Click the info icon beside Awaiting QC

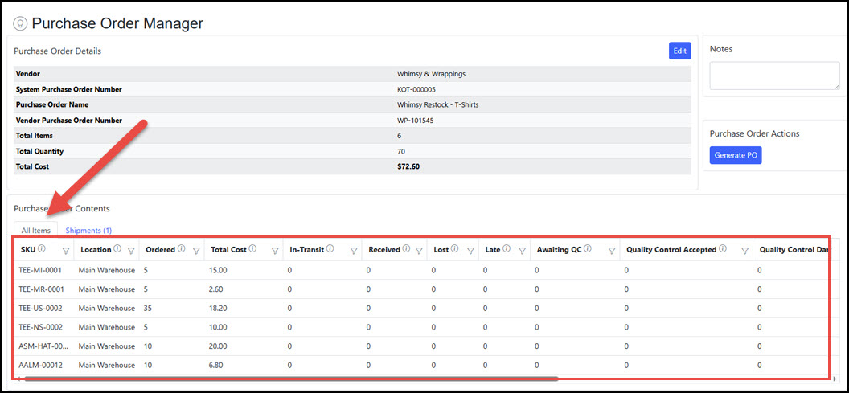(x=588, y=249)
